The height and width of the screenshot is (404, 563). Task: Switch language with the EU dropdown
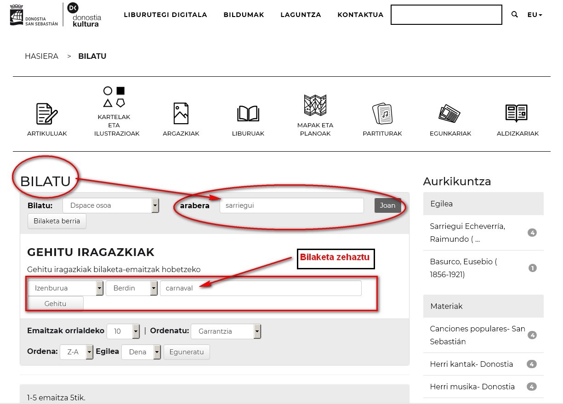(x=535, y=15)
